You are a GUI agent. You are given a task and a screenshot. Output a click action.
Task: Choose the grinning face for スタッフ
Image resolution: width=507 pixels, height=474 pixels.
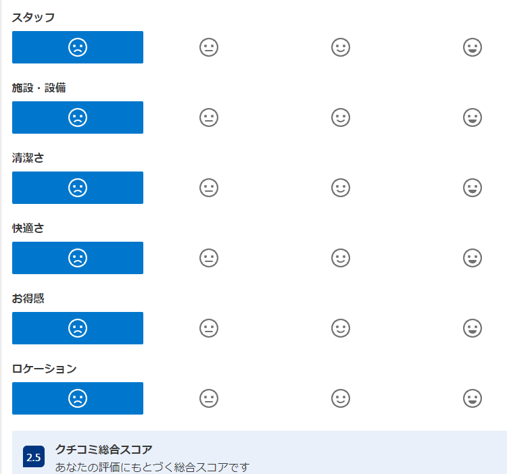pos(473,47)
